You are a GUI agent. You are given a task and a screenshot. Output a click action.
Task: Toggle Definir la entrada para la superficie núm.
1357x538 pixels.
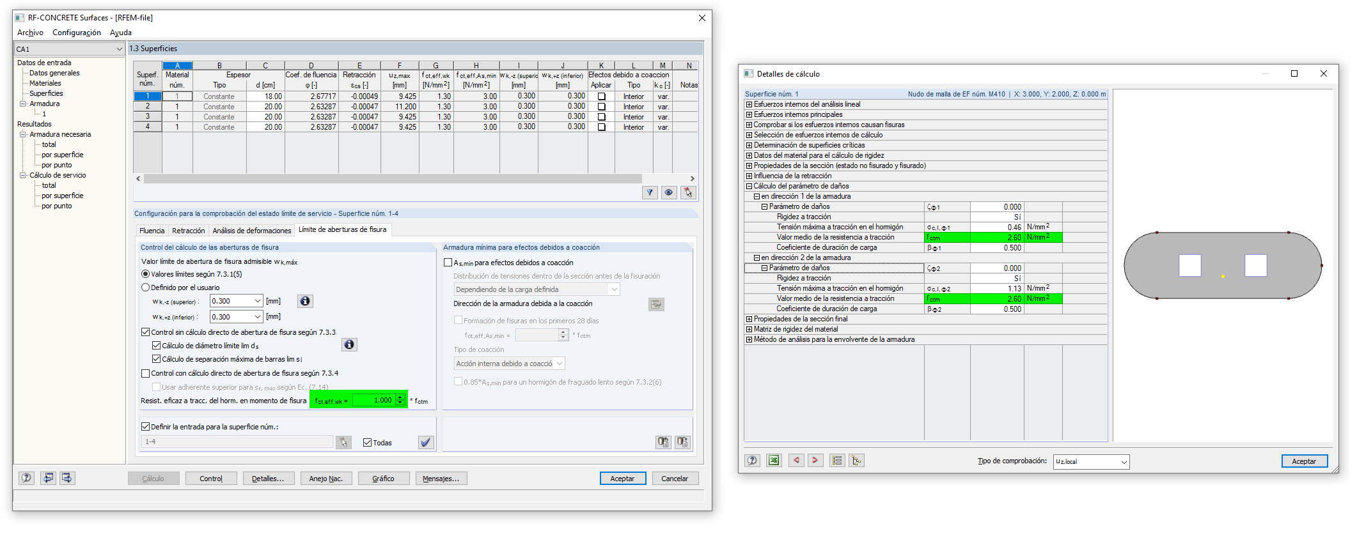[x=146, y=427]
